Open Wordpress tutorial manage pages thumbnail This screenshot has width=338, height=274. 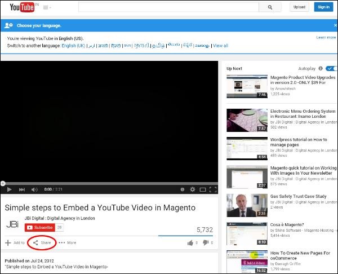(247, 148)
